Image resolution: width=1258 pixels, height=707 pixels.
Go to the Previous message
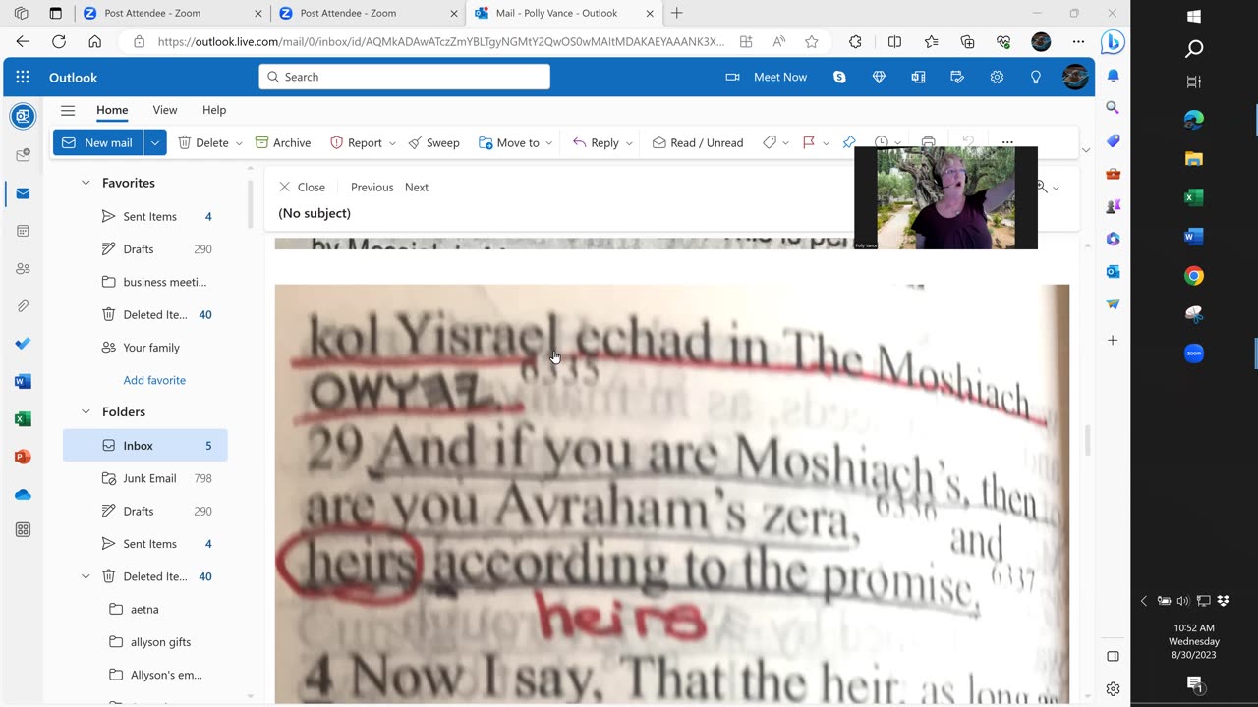(372, 187)
